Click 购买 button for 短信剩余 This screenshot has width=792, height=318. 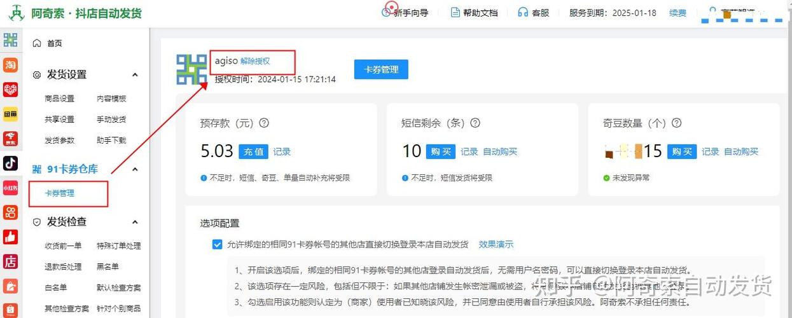(x=441, y=151)
